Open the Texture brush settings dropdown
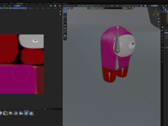 56,8
